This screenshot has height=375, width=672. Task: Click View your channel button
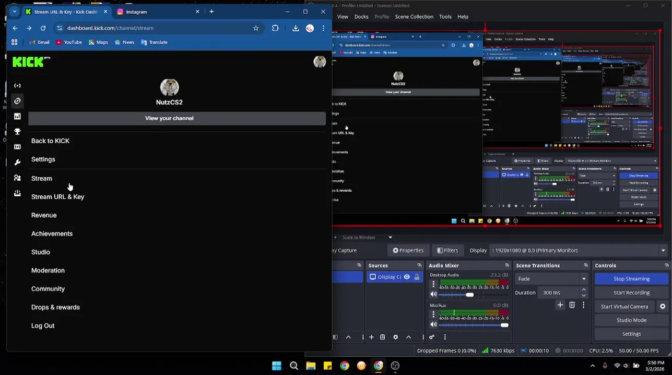click(x=176, y=118)
